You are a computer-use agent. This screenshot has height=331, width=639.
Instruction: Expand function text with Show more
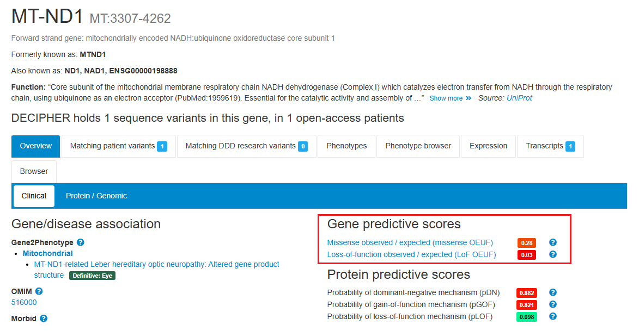point(450,98)
